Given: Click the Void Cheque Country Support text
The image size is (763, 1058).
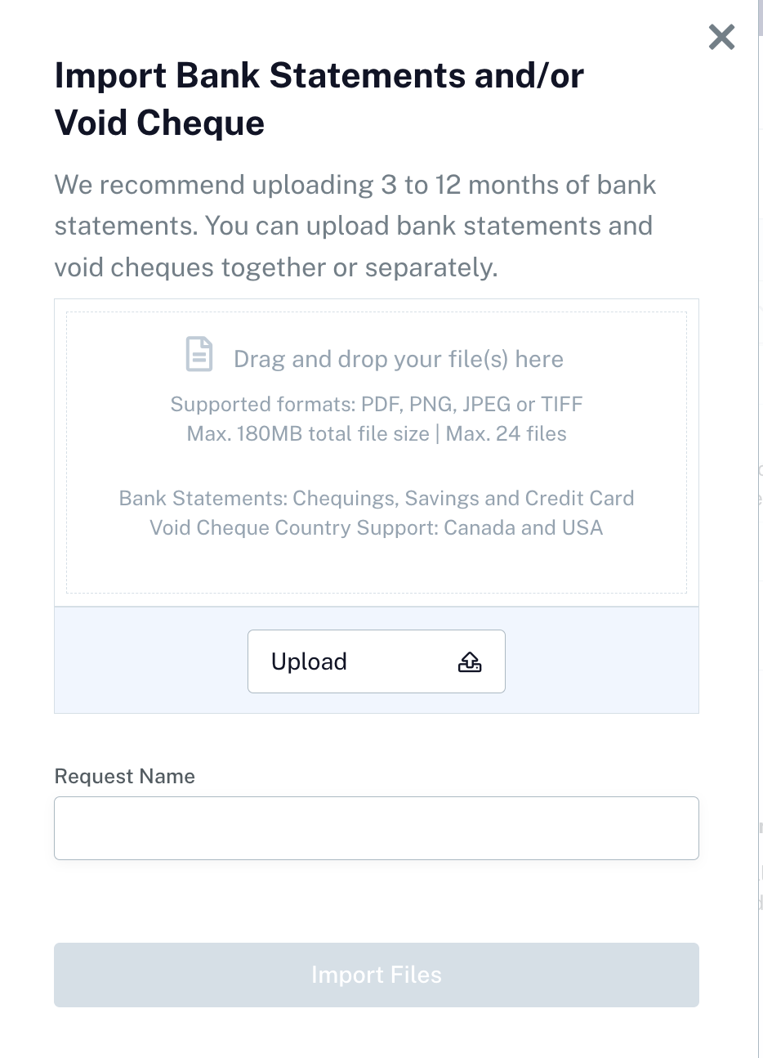Looking at the screenshot, I should coord(376,527).
